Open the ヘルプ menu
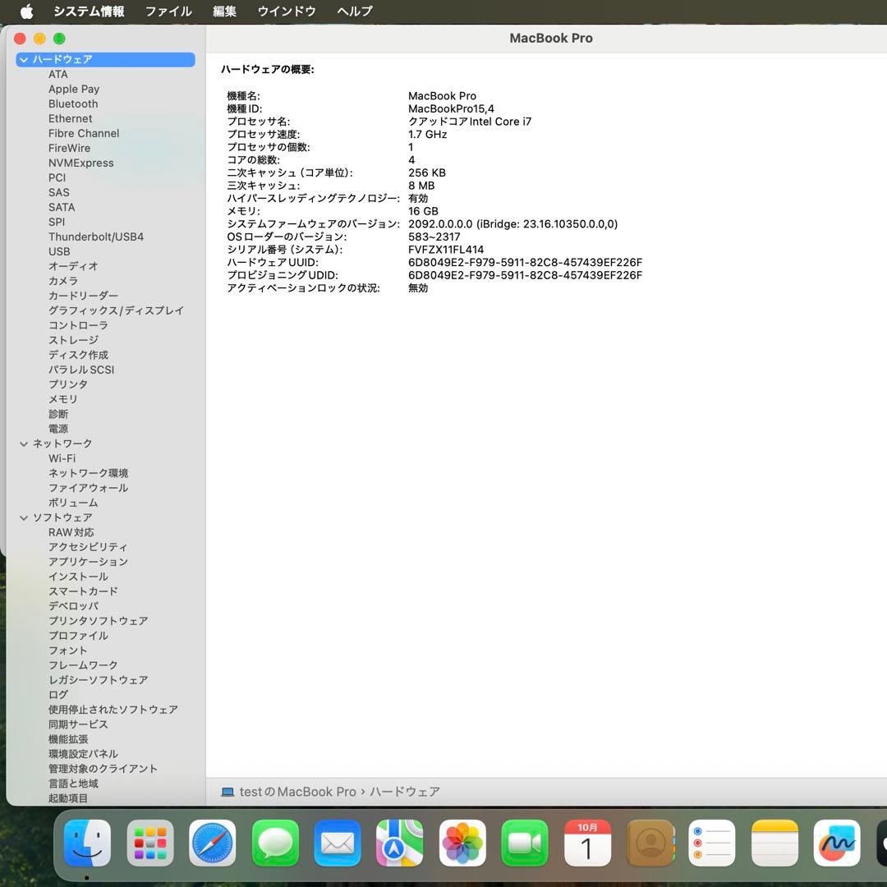This screenshot has width=887, height=887. tap(352, 11)
